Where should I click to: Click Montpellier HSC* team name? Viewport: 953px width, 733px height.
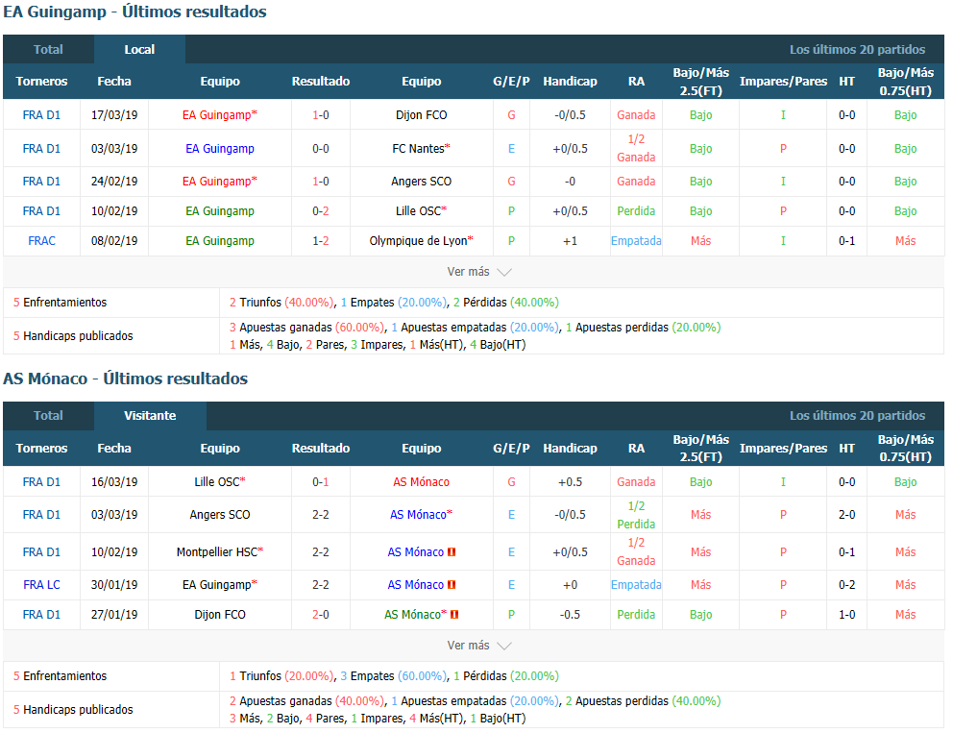[x=219, y=551]
